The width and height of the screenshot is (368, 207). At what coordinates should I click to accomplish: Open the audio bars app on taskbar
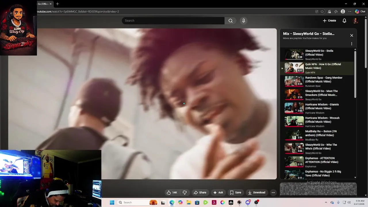coord(231,203)
